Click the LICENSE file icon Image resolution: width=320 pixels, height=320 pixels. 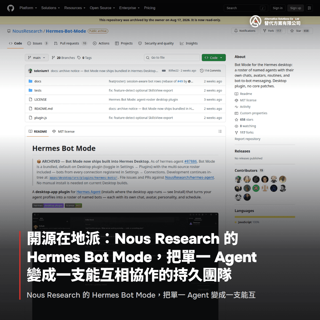[x=30, y=99]
